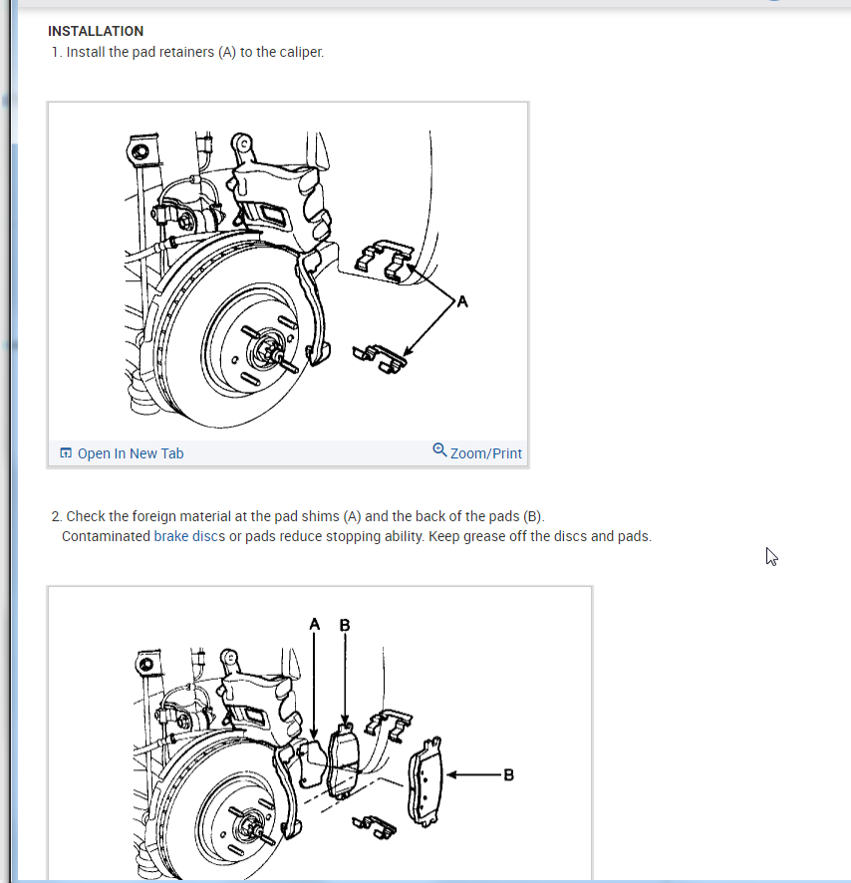Image resolution: width=851 pixels, height=883 pixels.
Task: Click the Open In New Tab icon
Action: tap(66, 452)
